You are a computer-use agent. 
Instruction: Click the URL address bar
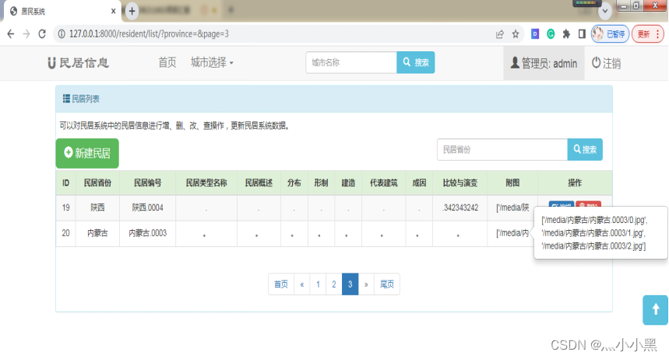tap(273, 34)
